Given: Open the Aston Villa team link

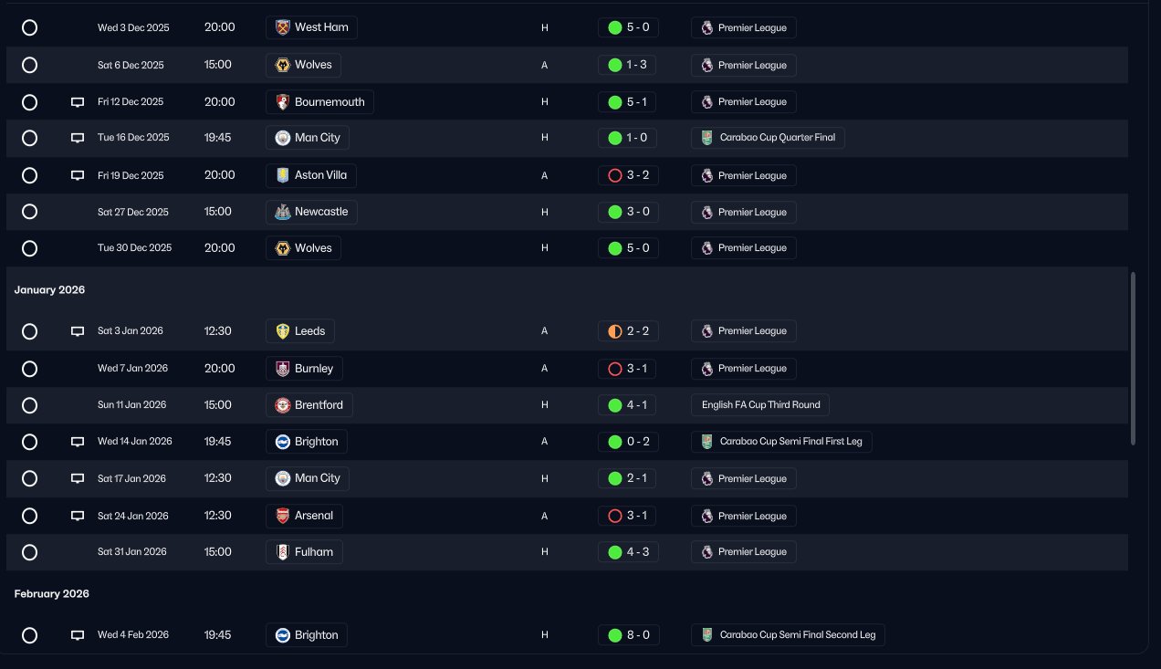Looking at the screenshot, I should coord(312,175).
